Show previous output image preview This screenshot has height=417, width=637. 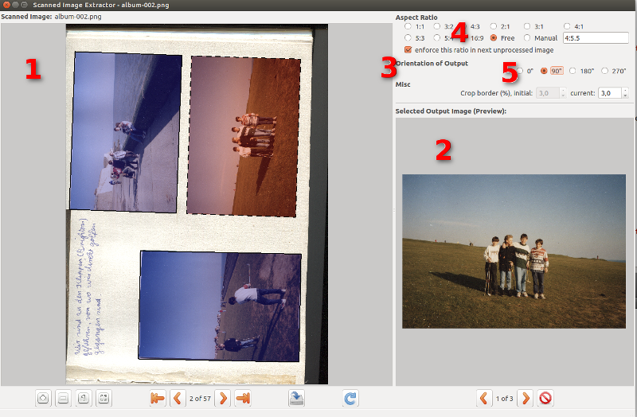pos(483,399)
